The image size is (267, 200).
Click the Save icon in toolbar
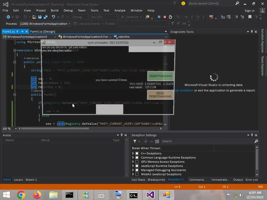pyautogui.click(x=40, y=17)
